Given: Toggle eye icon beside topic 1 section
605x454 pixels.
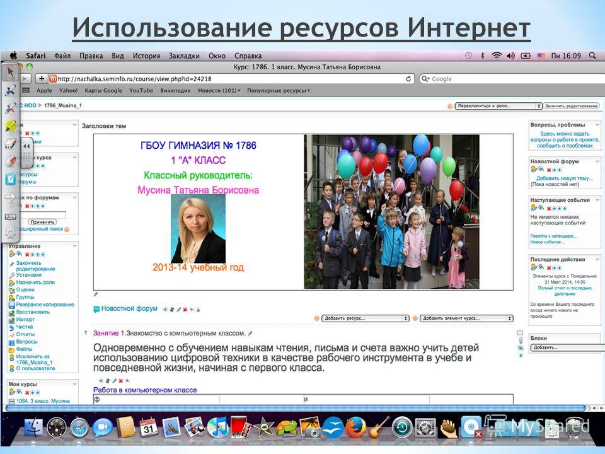Looking at the screenshot, I should (521, 348).
